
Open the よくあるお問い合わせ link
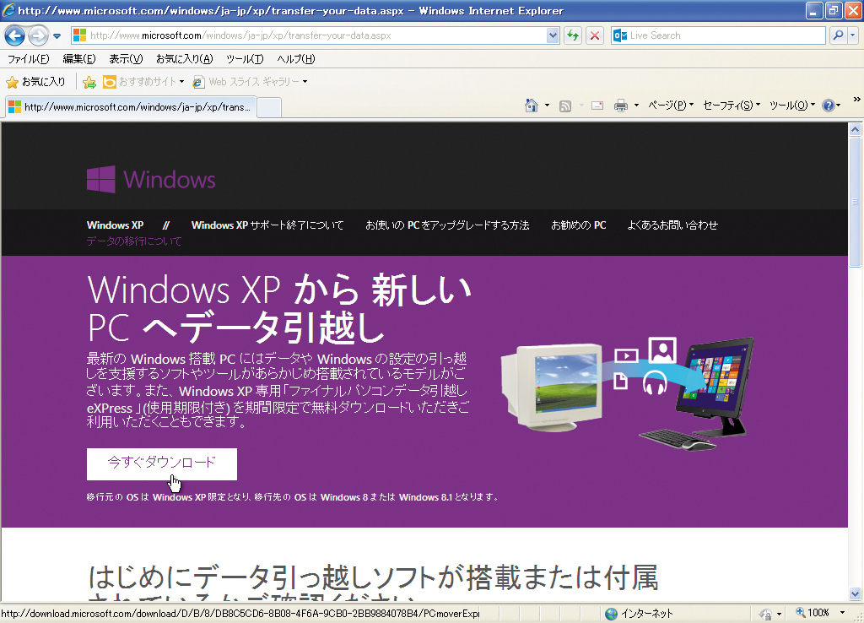coord(672,225)
